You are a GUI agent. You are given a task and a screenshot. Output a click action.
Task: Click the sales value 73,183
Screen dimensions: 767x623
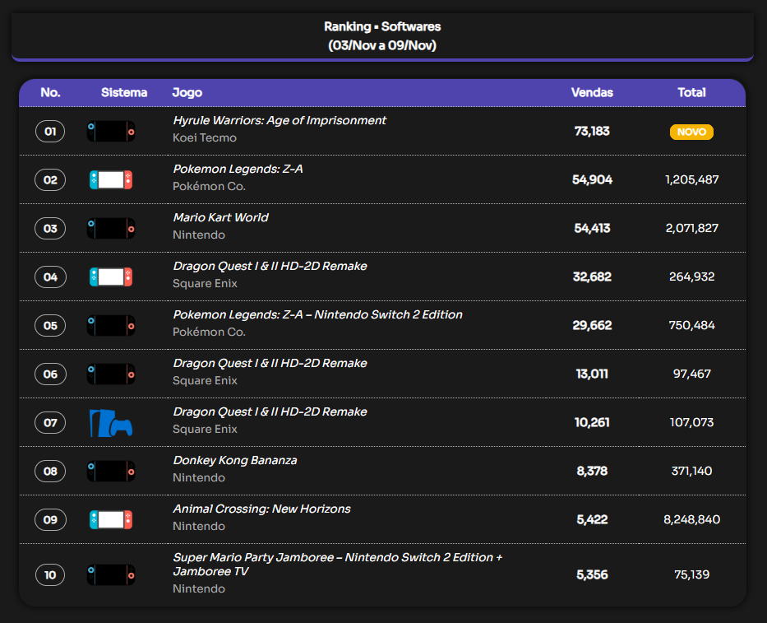[592, 131]
